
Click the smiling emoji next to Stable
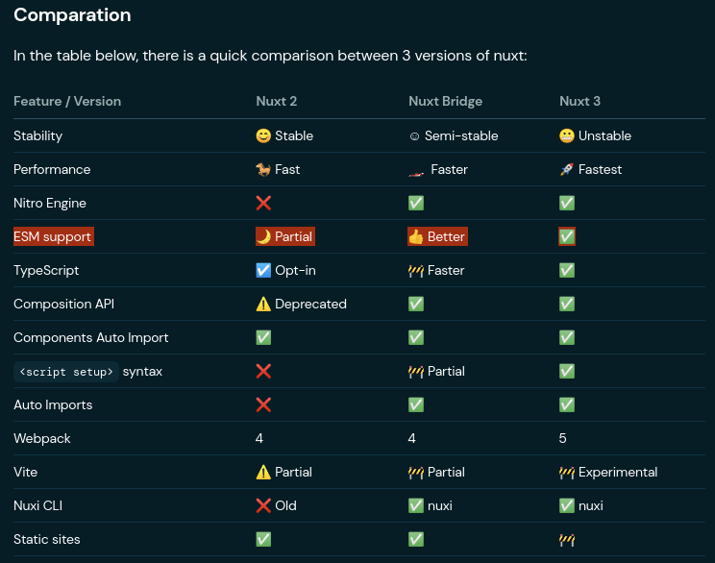(x=263, y=135)
